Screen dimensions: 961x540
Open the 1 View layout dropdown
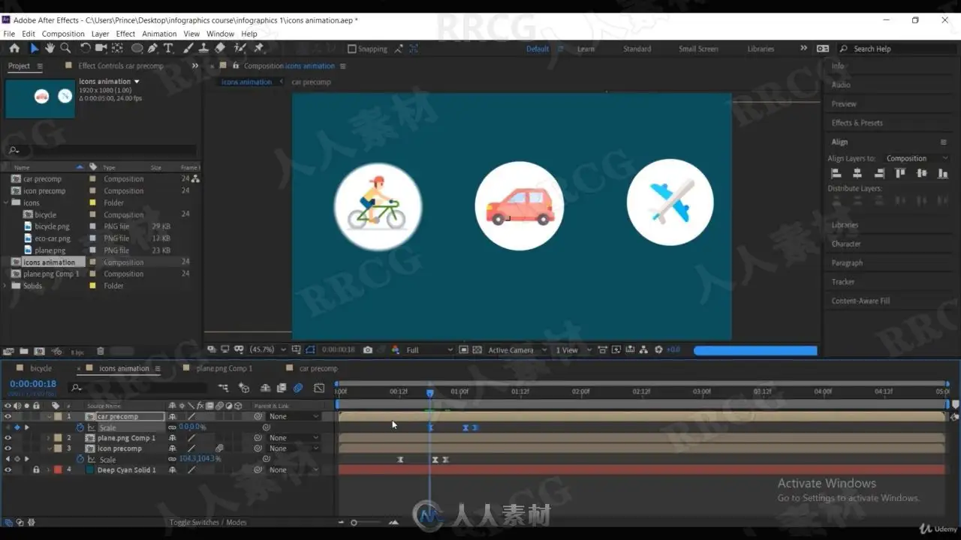pos(574,349)
